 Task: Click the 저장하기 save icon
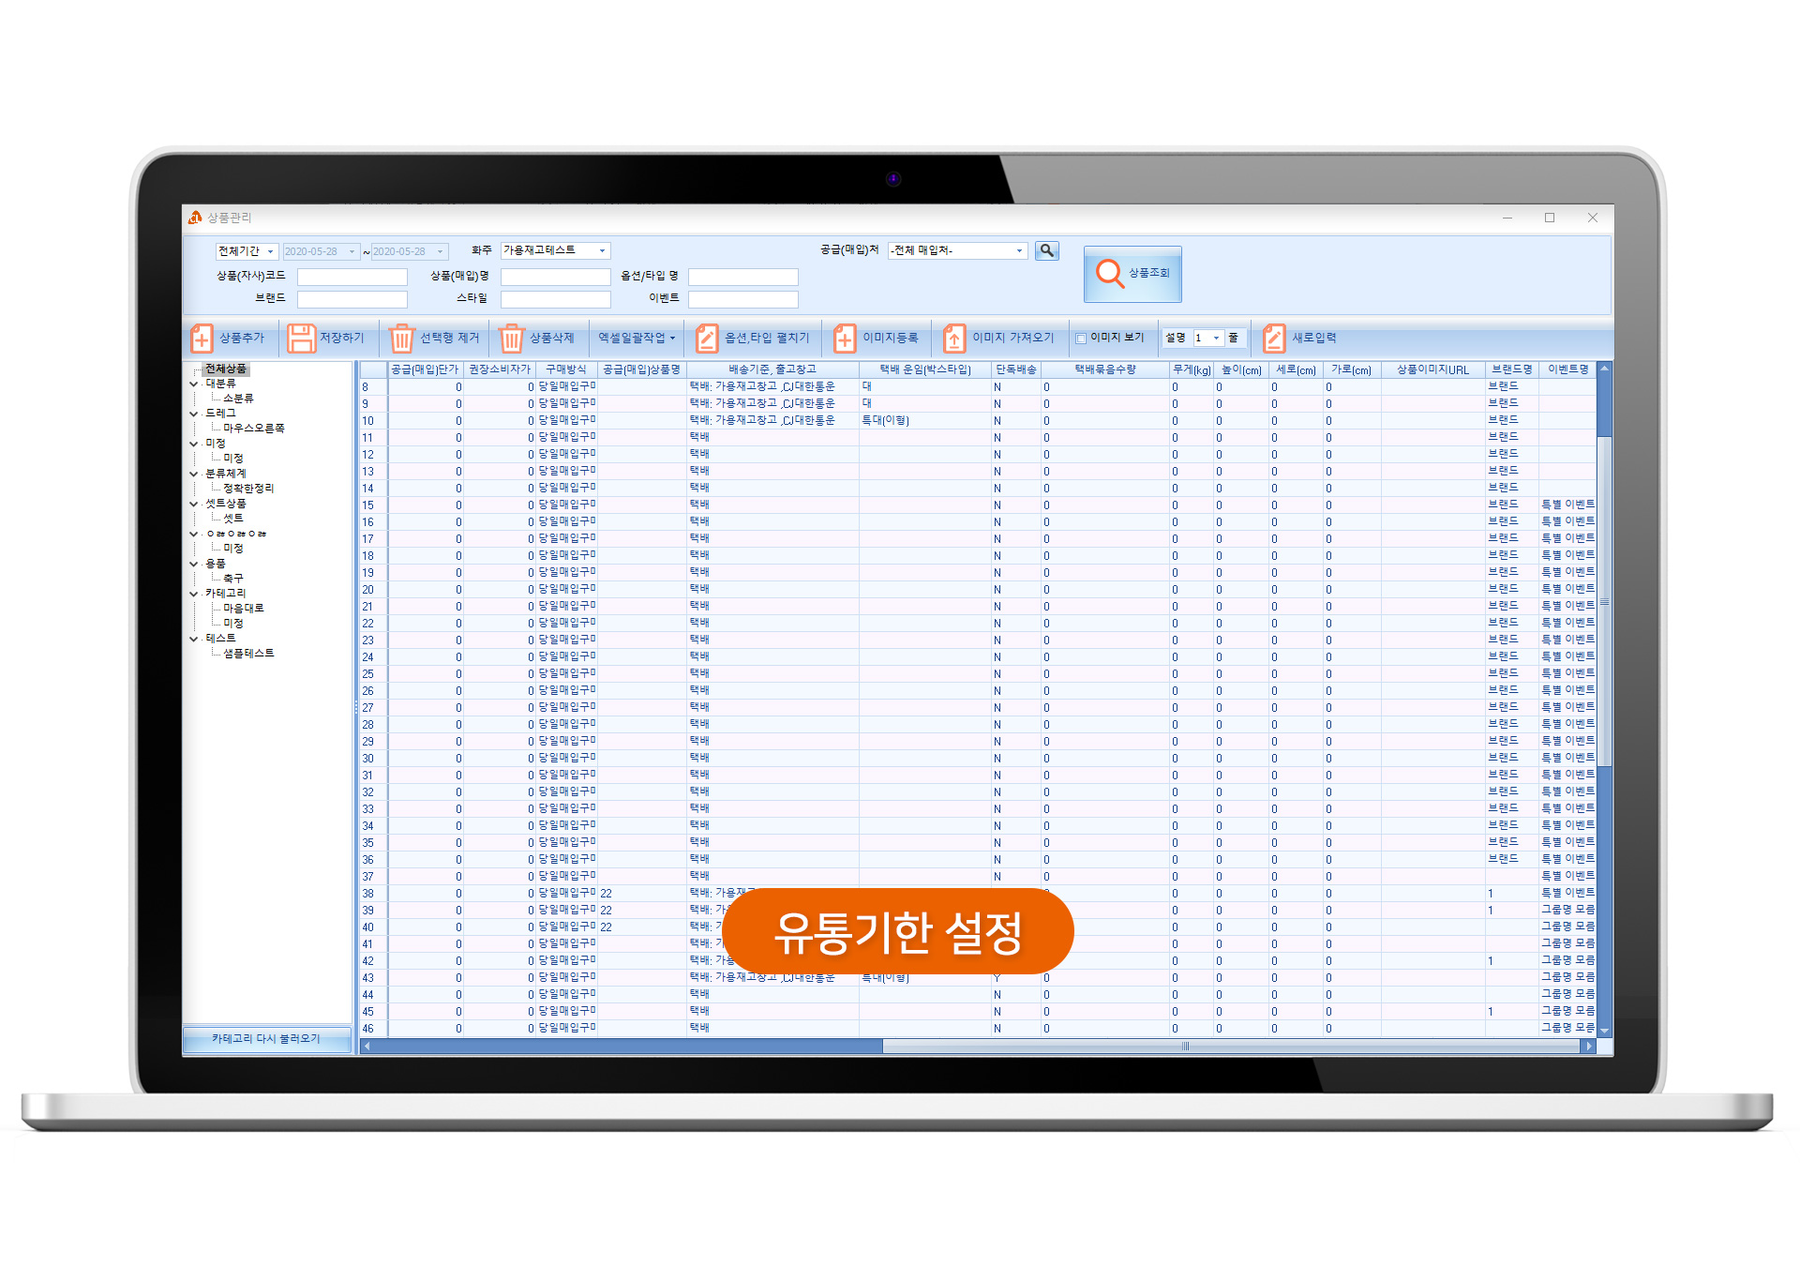click(301, 339)
